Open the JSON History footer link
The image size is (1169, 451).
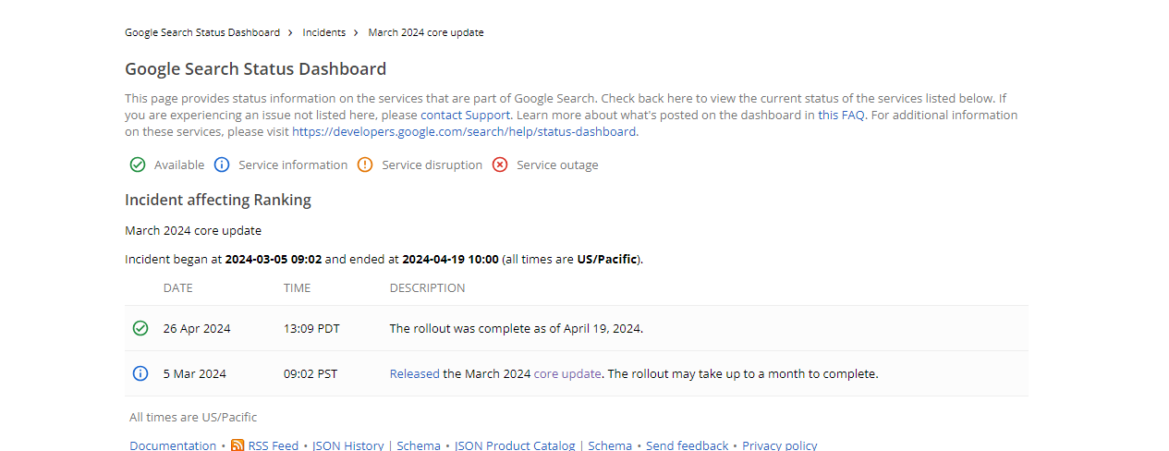pyautogui.click(x=347, y=445)
